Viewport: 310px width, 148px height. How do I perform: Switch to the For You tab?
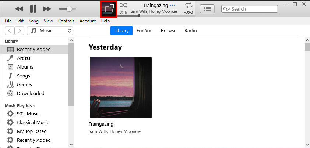(x=145, y=31)
